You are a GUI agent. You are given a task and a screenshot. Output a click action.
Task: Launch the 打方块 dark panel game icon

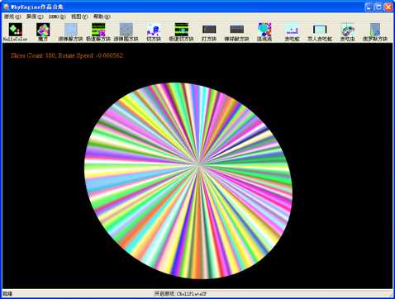tap(209, 30)
